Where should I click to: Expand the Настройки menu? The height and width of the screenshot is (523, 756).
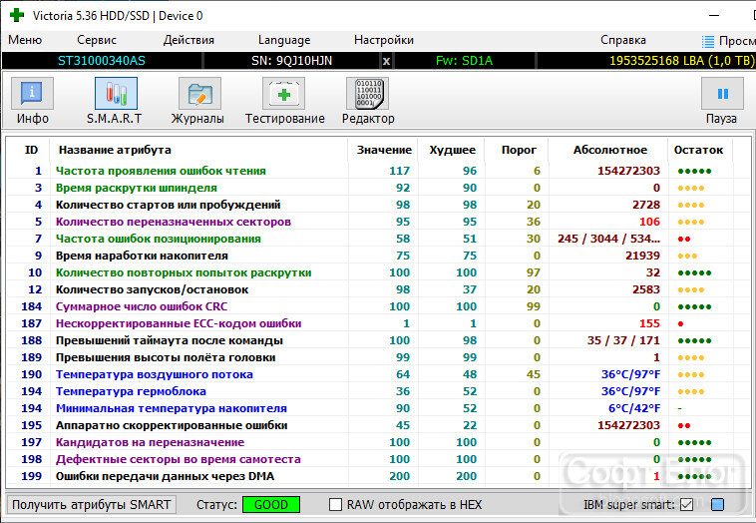[384, 40]
